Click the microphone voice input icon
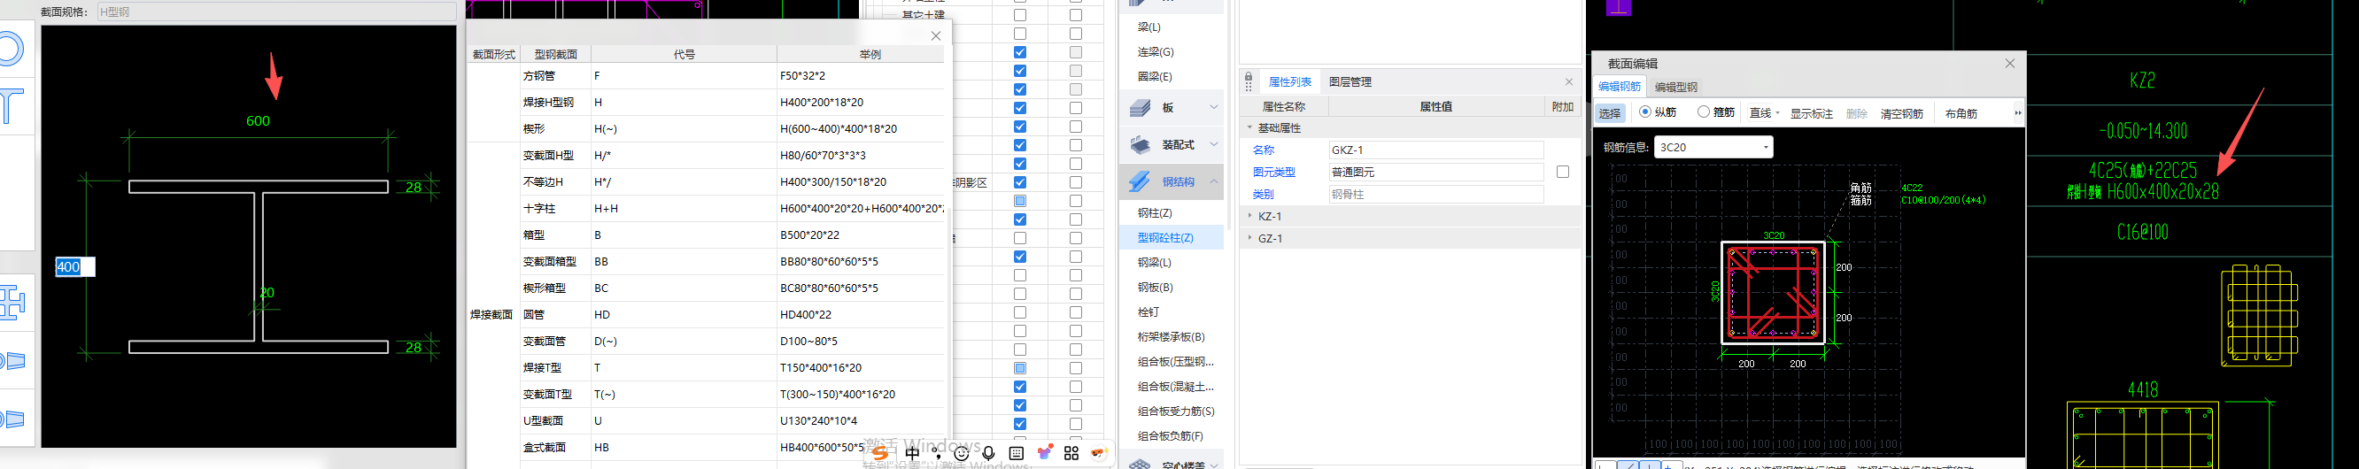2359x469 pixels. coord(988,452)
